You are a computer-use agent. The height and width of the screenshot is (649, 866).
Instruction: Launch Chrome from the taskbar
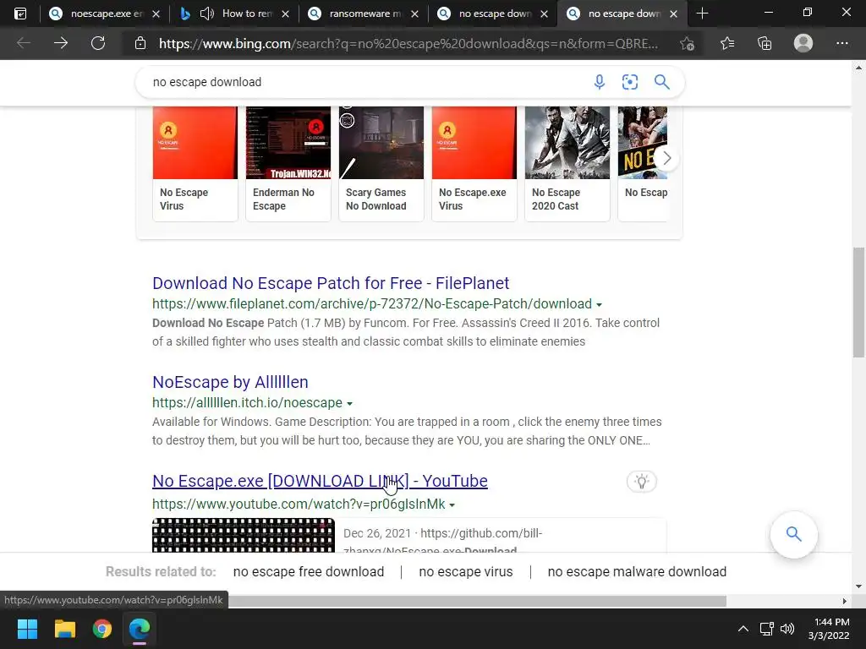(102, 629)
